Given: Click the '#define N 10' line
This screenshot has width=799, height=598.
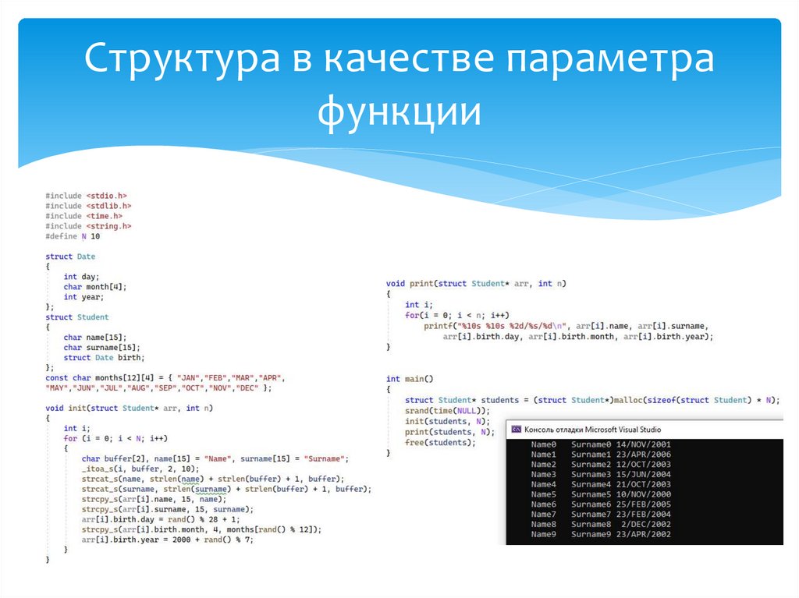Looking at the screenshot, I should (x=73, y=236).
